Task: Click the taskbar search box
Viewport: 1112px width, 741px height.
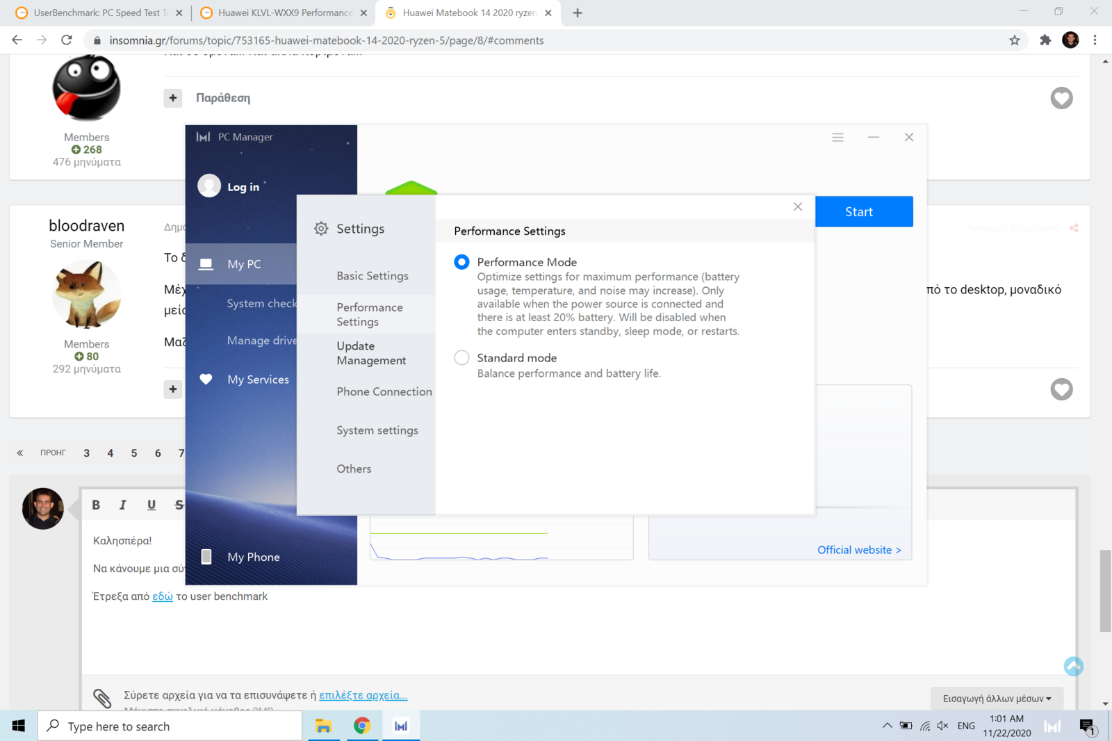Action: click(170, 726)
